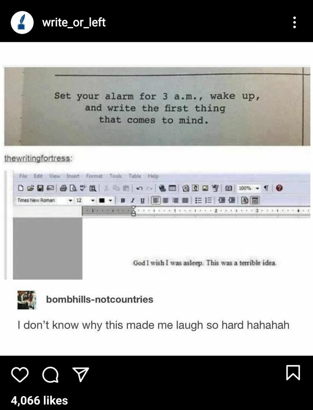The image size is (313, 410).
Task: Toggle Italic formatting in the word processor
Action: tap(133, 200)
